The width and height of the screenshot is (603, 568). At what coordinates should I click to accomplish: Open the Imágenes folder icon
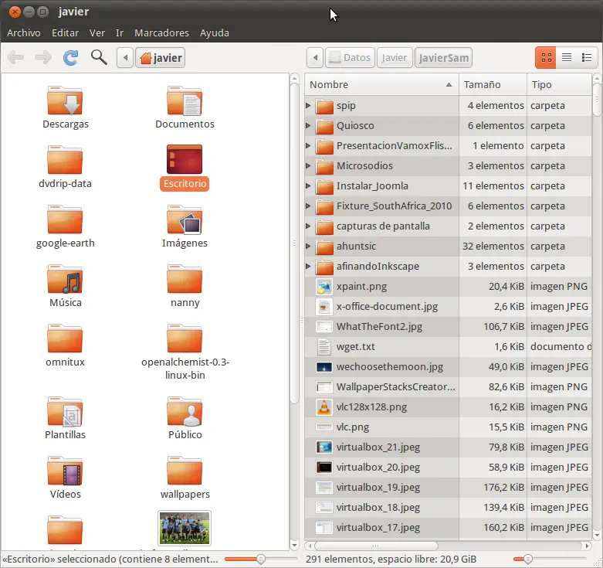(x=185, y=220)
